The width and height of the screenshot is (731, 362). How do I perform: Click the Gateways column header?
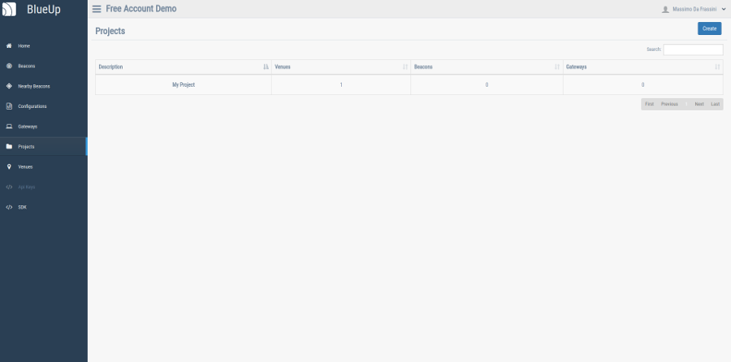(643, 67)
